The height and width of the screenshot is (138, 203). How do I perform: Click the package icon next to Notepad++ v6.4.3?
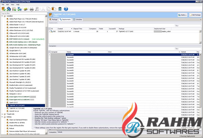(x=8, y=94)
